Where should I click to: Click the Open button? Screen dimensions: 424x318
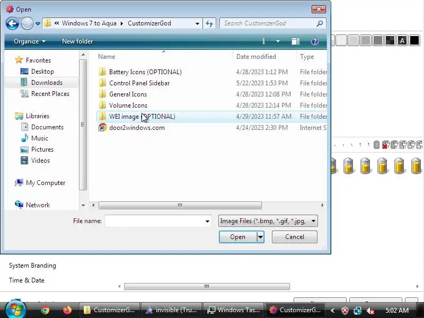[237, 237]
